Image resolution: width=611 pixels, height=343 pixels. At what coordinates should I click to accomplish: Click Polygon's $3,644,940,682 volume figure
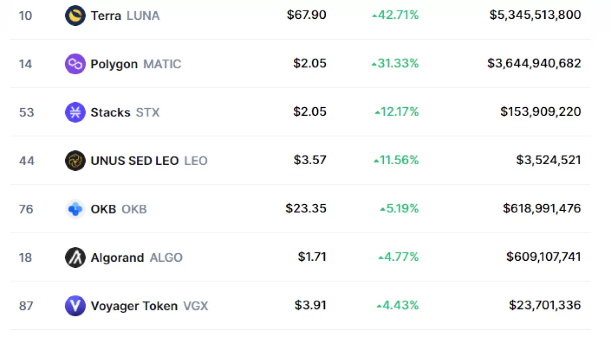pos(534,64)
